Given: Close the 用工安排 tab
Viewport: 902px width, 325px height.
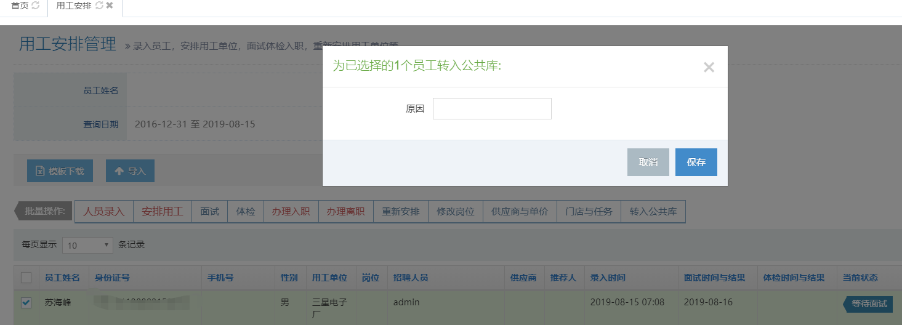Looking at the screenshot, I should (x=110, y=6).
